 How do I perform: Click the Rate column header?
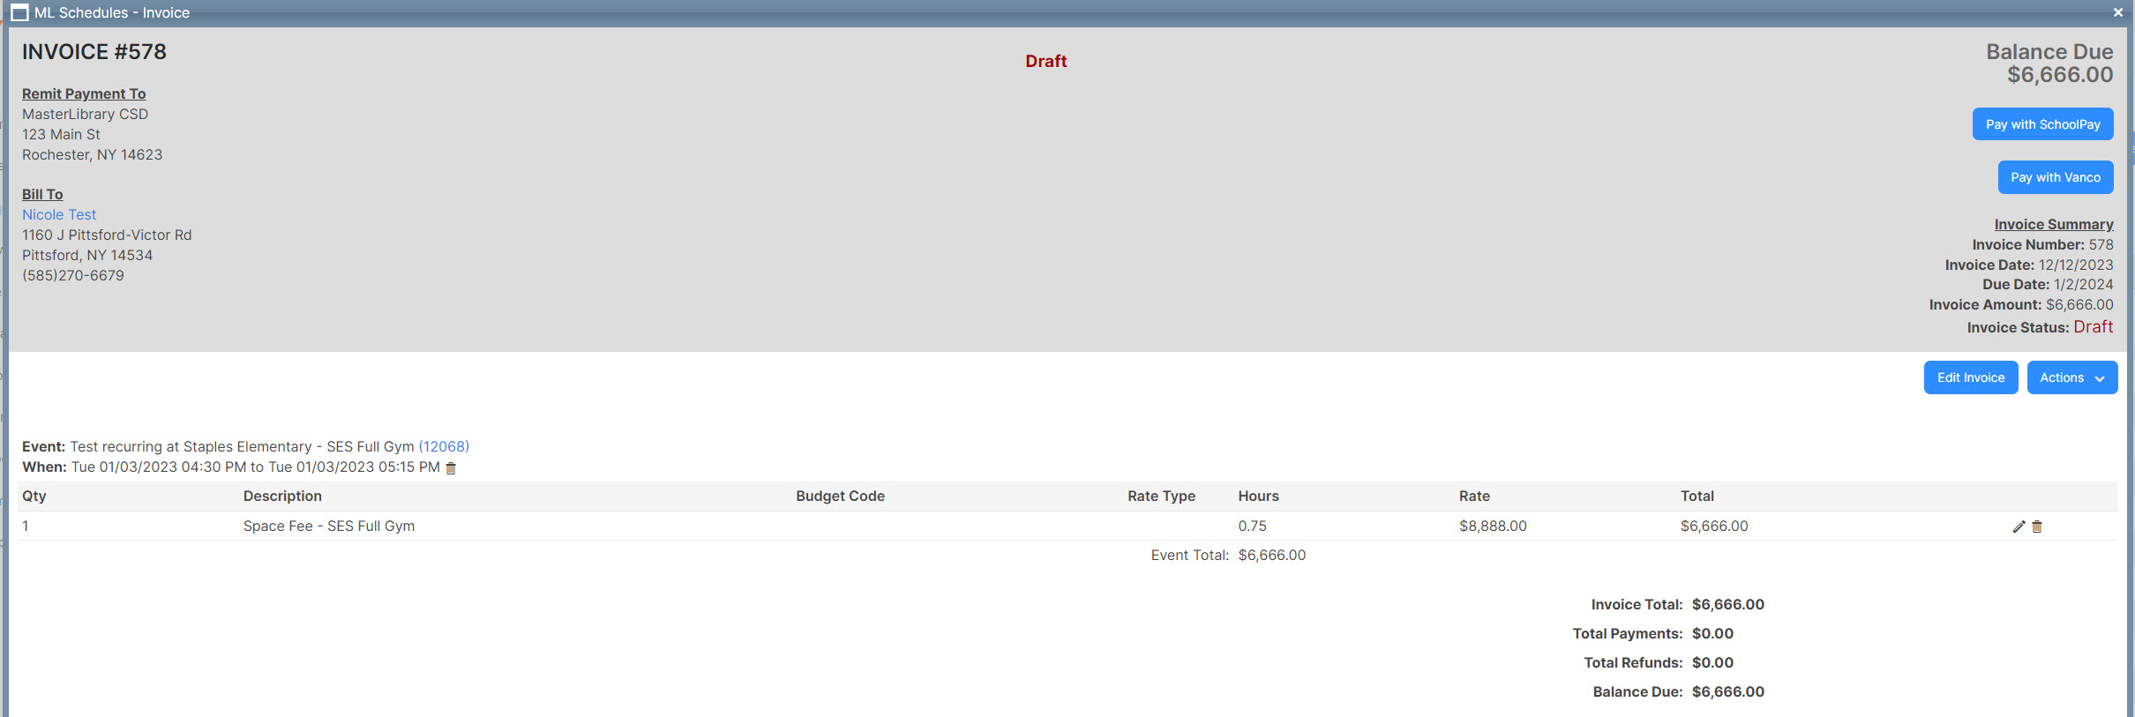coord(1474,497)
